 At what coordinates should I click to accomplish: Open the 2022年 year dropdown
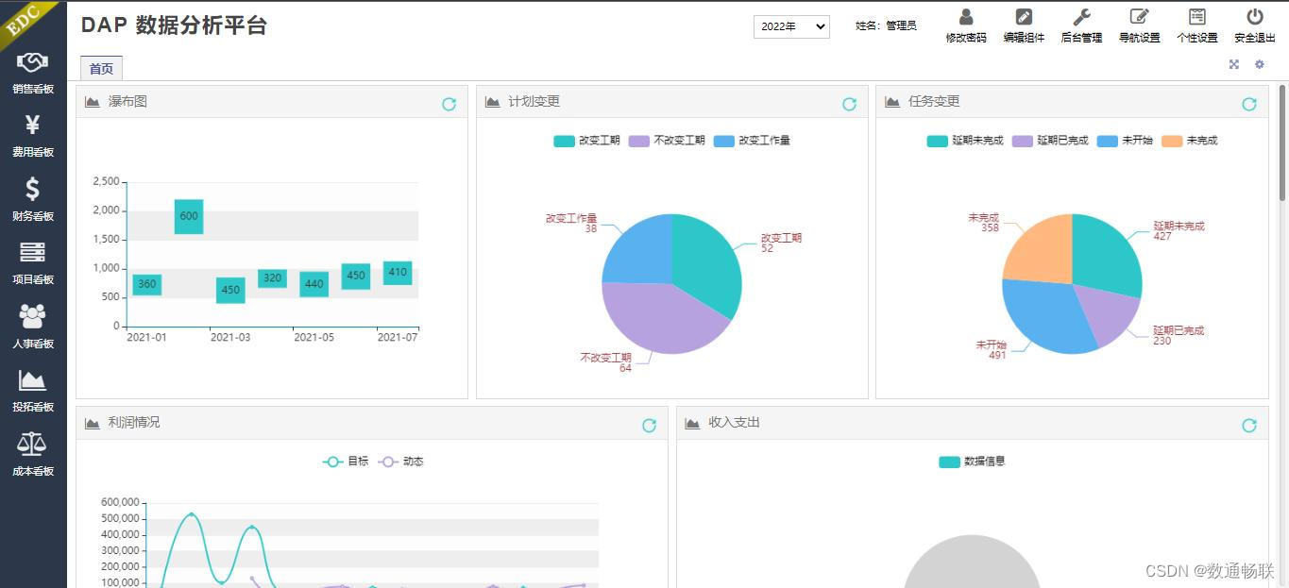[791, 26]
